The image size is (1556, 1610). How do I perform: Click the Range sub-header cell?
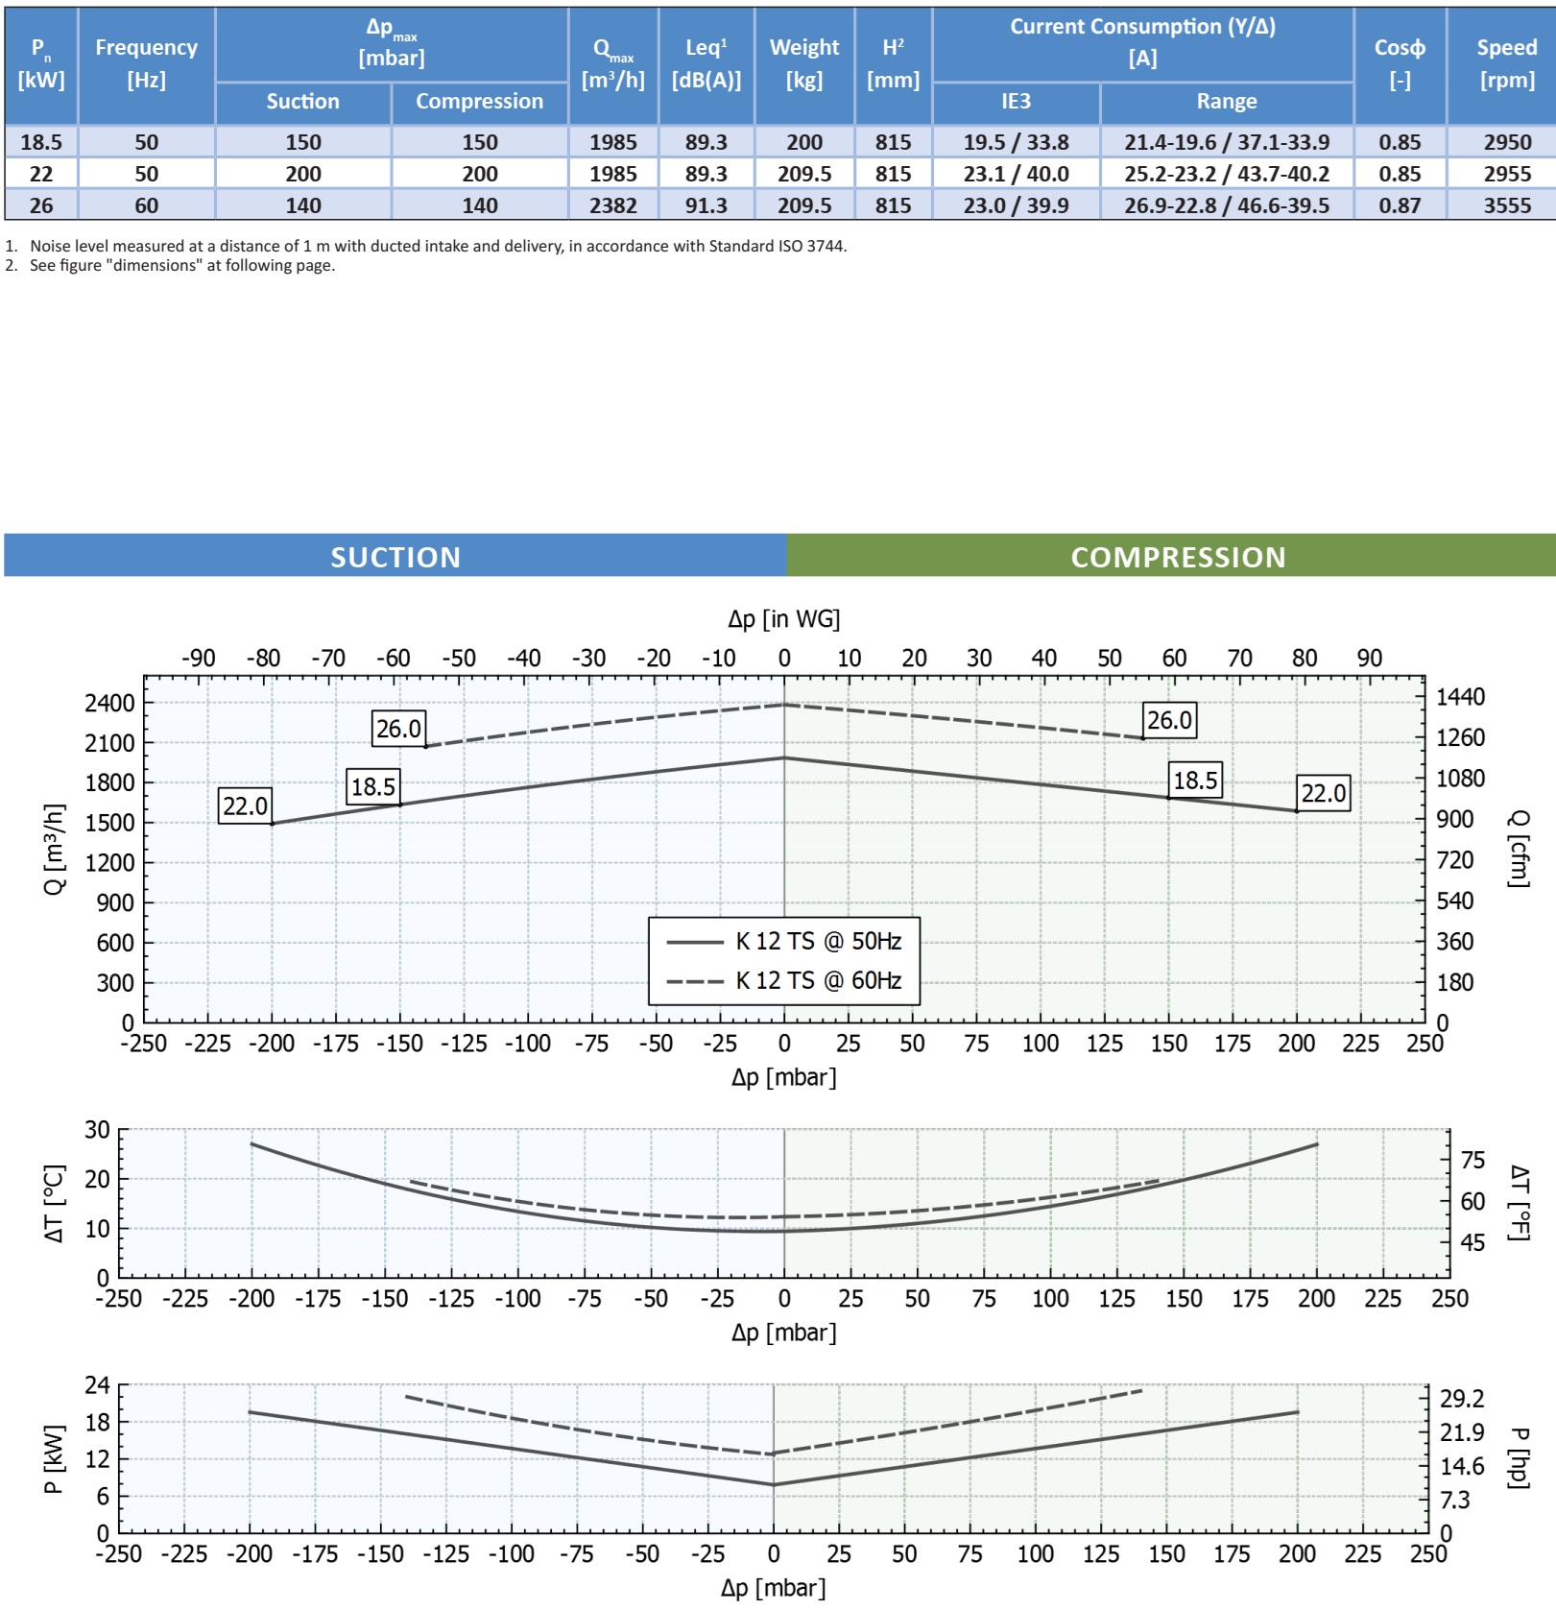pyautogui.click(x=1226, y=102)
